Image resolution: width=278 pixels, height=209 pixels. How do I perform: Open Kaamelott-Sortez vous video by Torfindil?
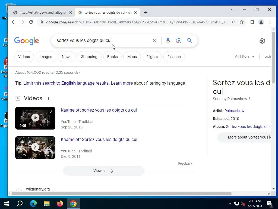point(99,140)
